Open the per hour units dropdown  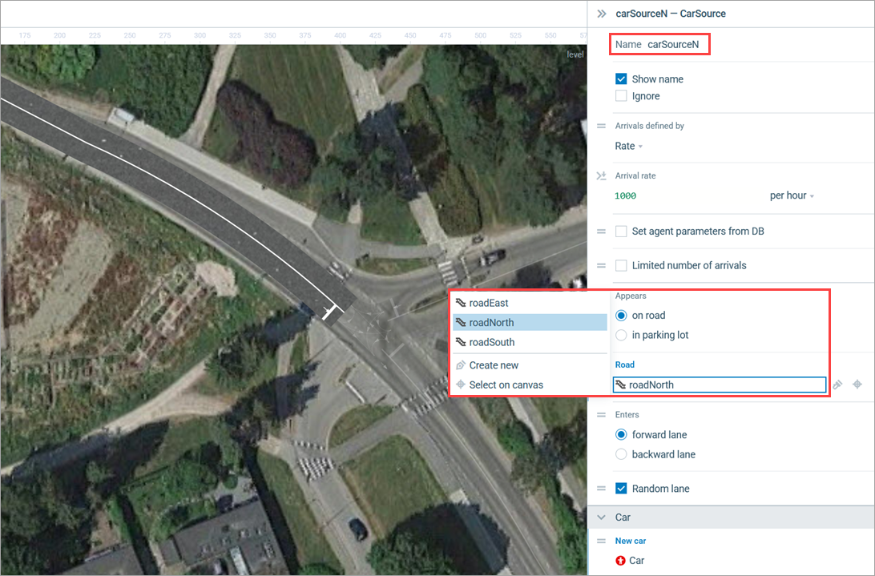(792, 196)
